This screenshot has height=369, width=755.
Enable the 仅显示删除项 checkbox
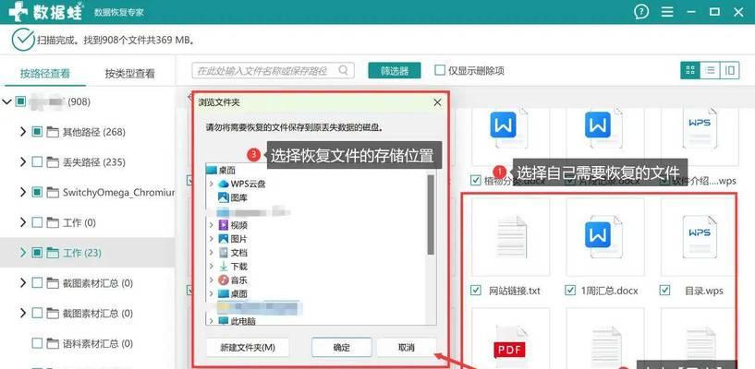coord(440,70)
